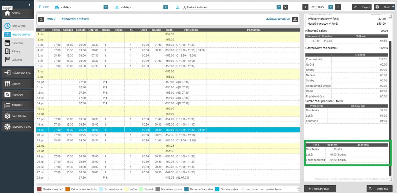397x193 pixels.
Task: Collapse the left sidebar with the arrow
Action: pos(29,5)
